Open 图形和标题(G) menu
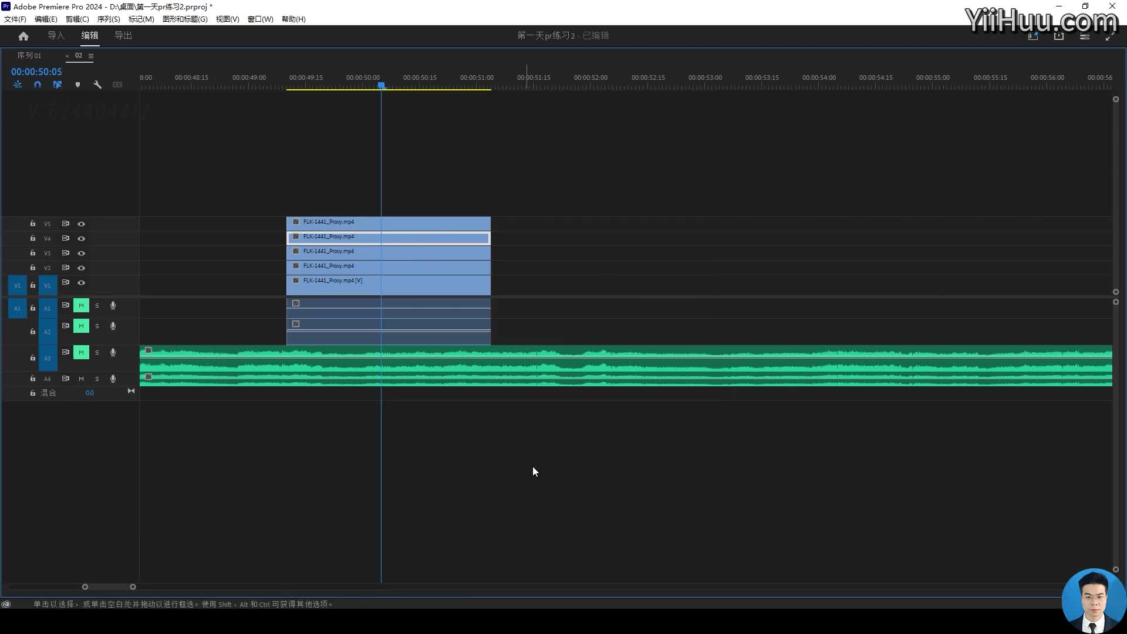 tap(185, 19)
